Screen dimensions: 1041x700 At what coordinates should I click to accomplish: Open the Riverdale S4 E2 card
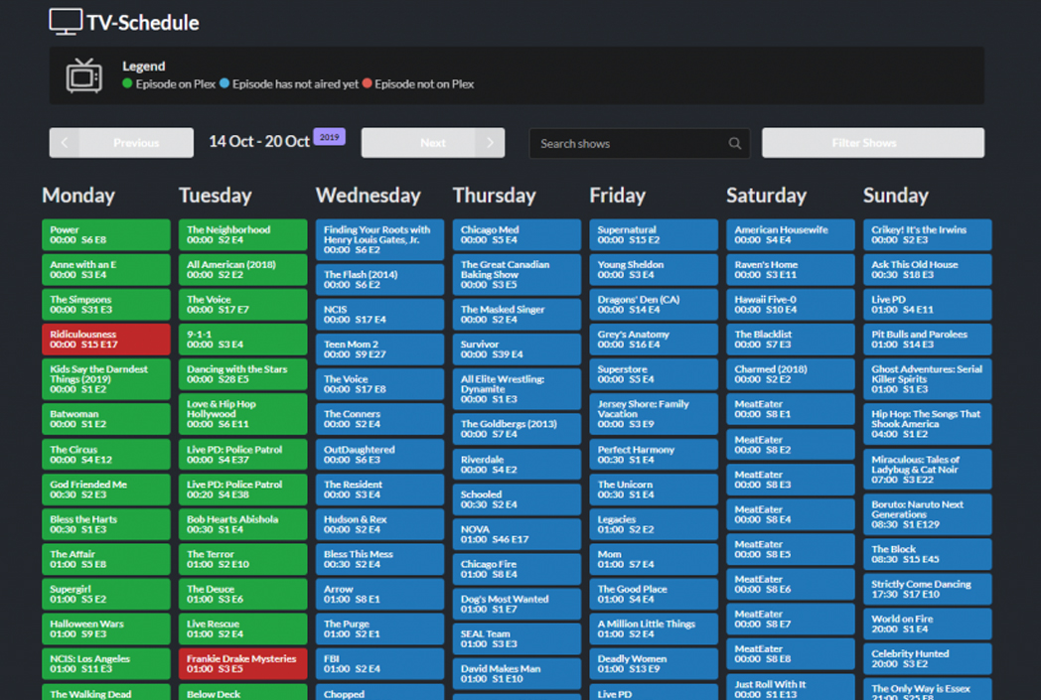[x=517, y=465]
